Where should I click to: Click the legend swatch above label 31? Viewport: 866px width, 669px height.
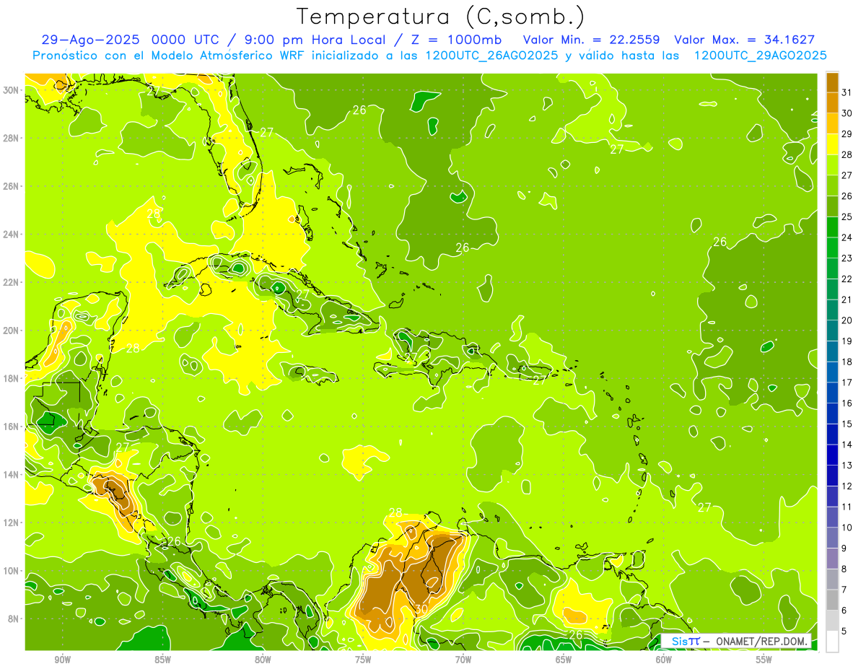click(x=832, y=82)
